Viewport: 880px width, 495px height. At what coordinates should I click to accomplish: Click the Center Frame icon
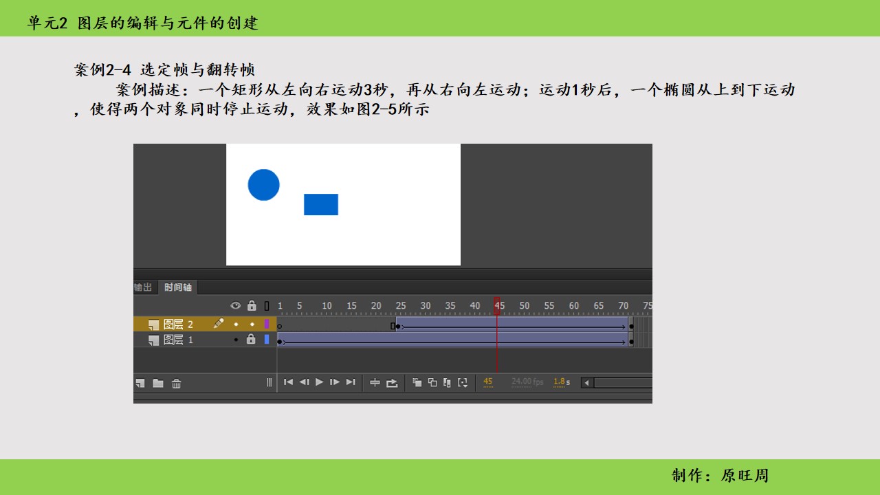[375, 383]
